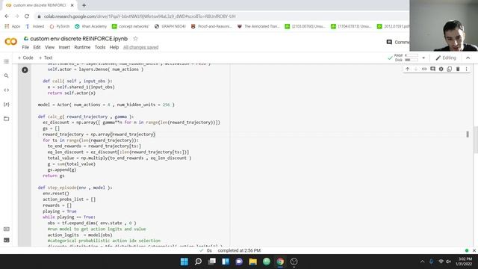
Task: Open the taskbar clock and date
Action: (464, 262)
